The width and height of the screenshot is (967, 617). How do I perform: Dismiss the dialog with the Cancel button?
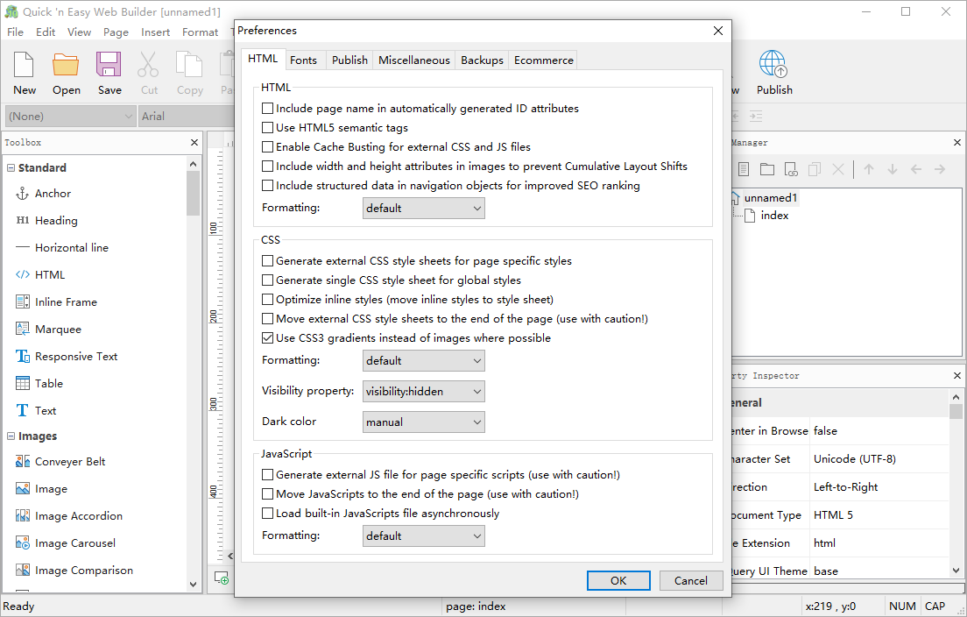tap(691, 580)
